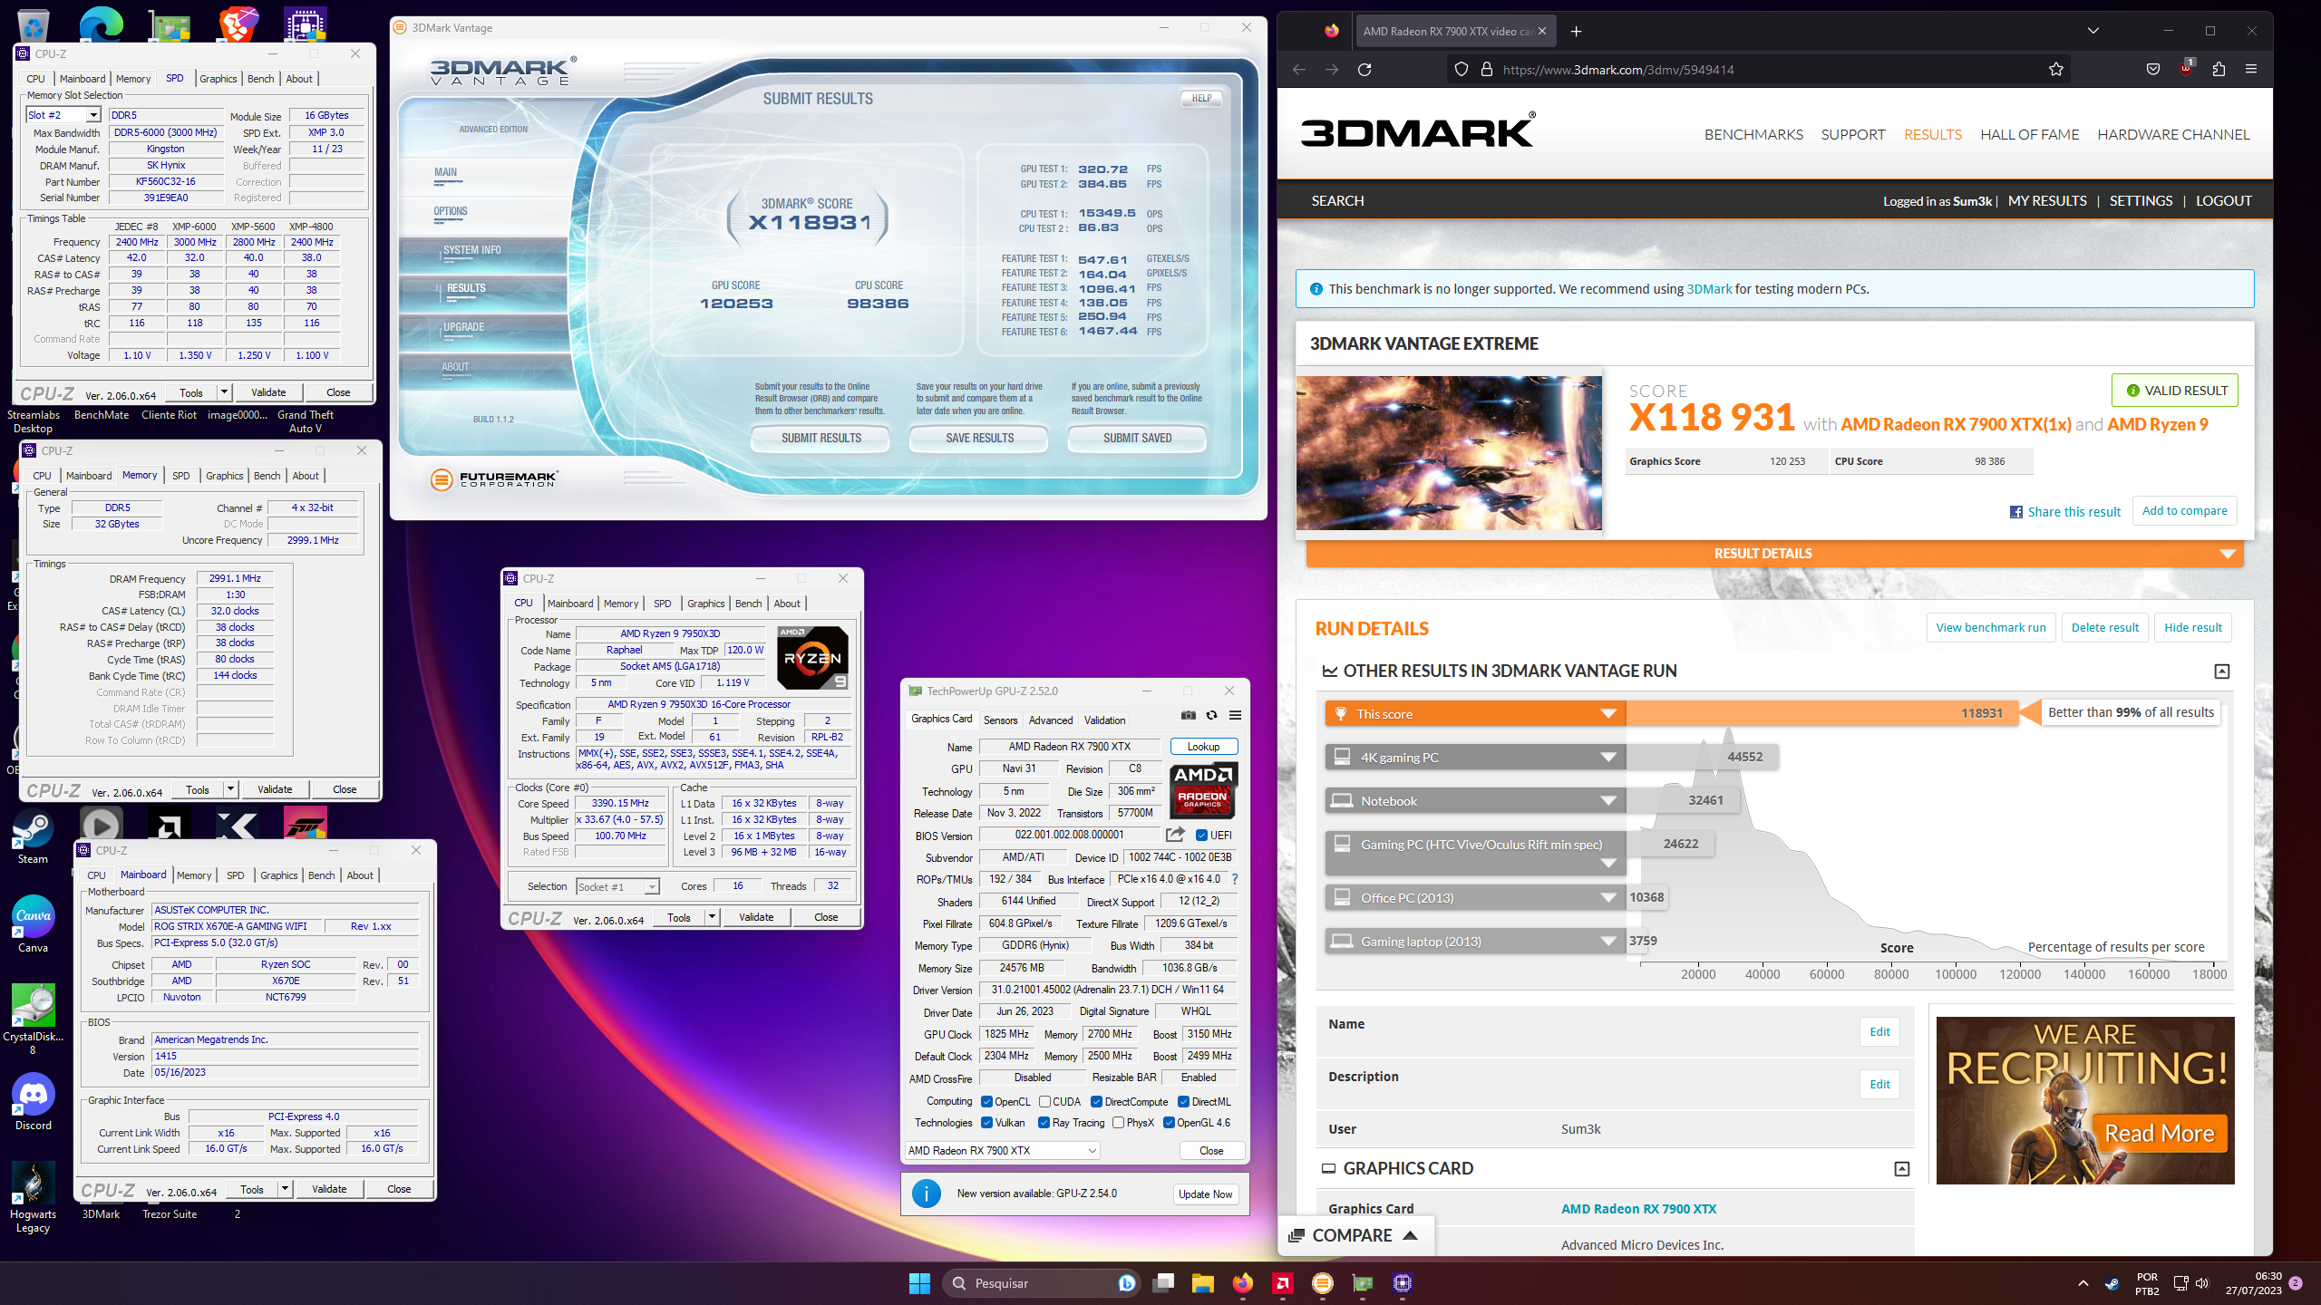Open the Bench tab in the CPU-Z CPU window
The height and width of the screenshot is (1305, 2321).
(748, 604)
